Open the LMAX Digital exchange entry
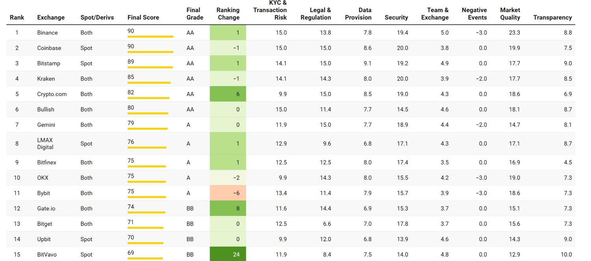 coord(45,143)
